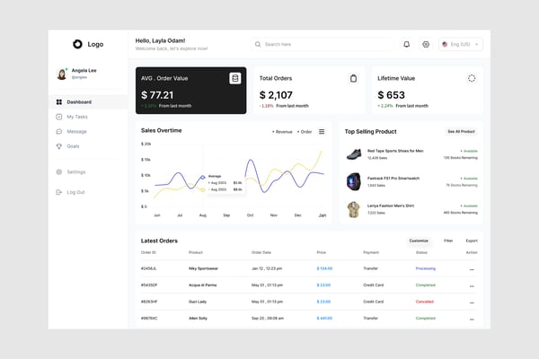
Task: Click the dotted circle icon on Lifetime Value
Action: tap(472, 78)
